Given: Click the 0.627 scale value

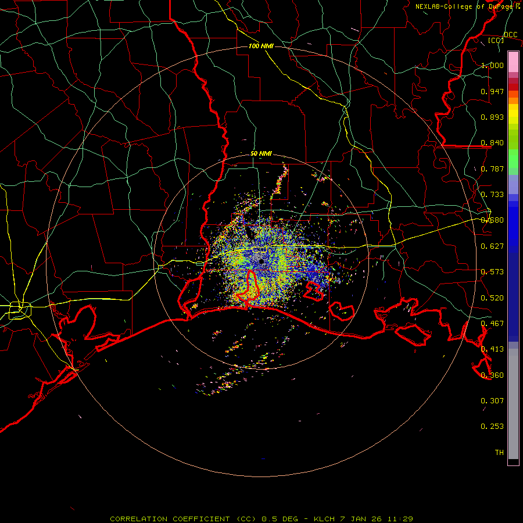Looking at the screenshot, I should 492,246.
